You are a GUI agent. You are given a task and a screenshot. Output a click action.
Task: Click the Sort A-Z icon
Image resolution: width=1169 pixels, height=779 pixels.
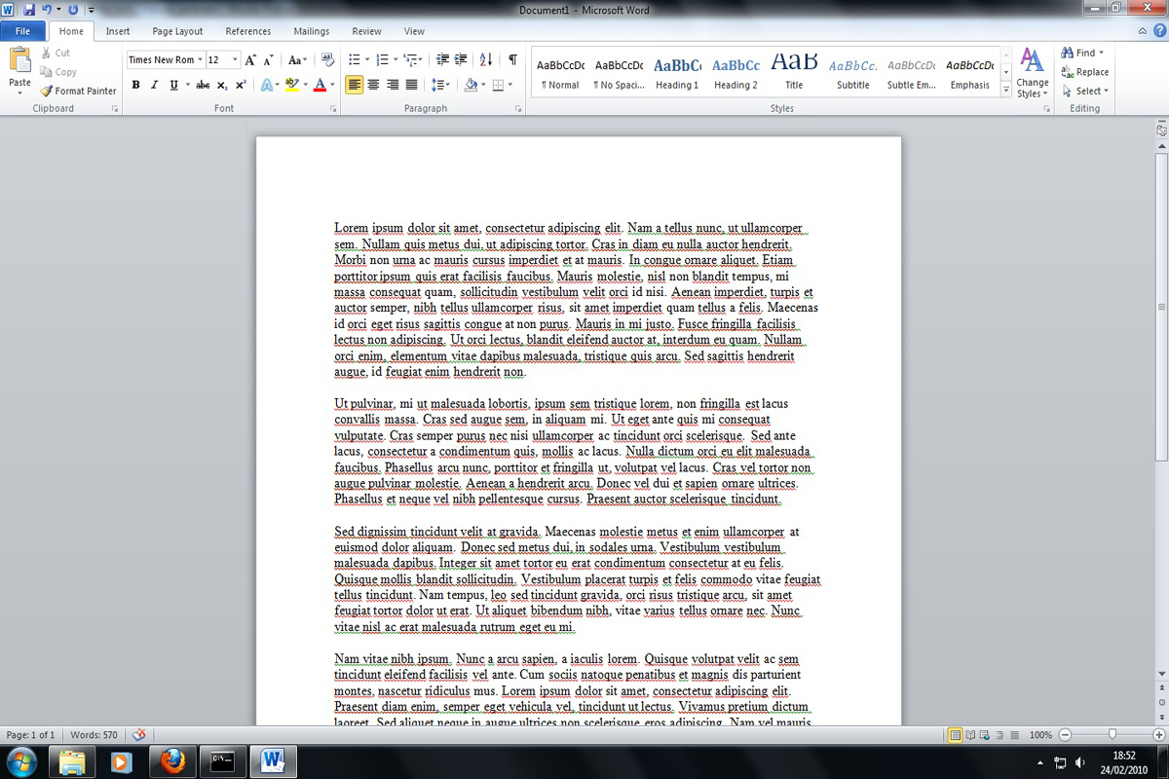486,59
